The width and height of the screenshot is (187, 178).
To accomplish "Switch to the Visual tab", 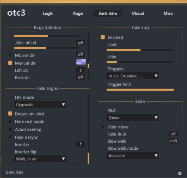I will coord(138,13).
